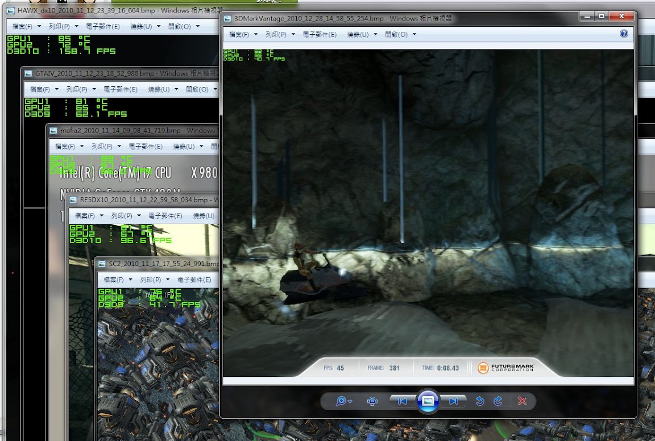Click 燒錄(U) in HAWX window
655x441 pixels.
click(x=141, y=26)
